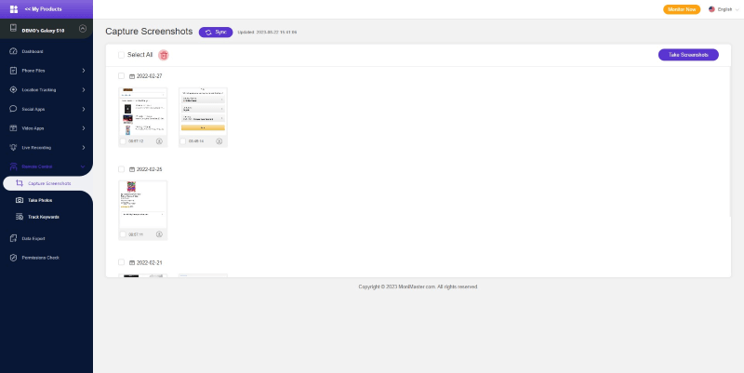Open the first 2022-02-27 screenshot thumbnail
The height and width of the screenshot is (373, 744).
pos(142,112)
